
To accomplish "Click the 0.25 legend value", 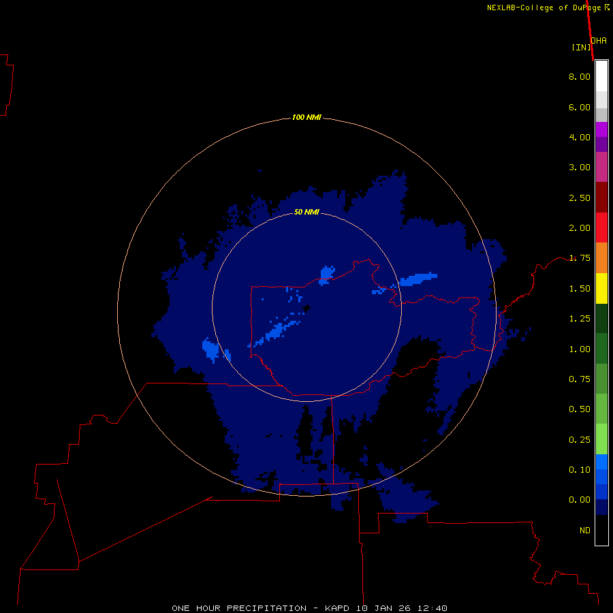I will 580,440.
